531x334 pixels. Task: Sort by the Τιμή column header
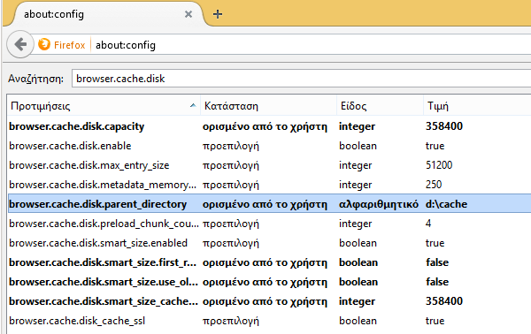pyautogui.click(x=477, y=106)
